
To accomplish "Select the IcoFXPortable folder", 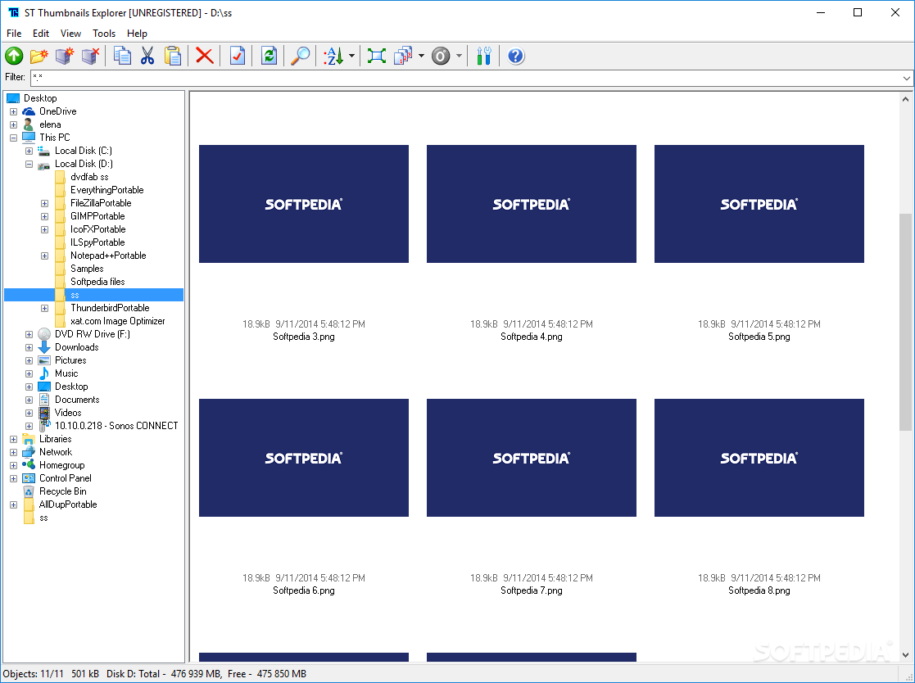I will point(98,229).
